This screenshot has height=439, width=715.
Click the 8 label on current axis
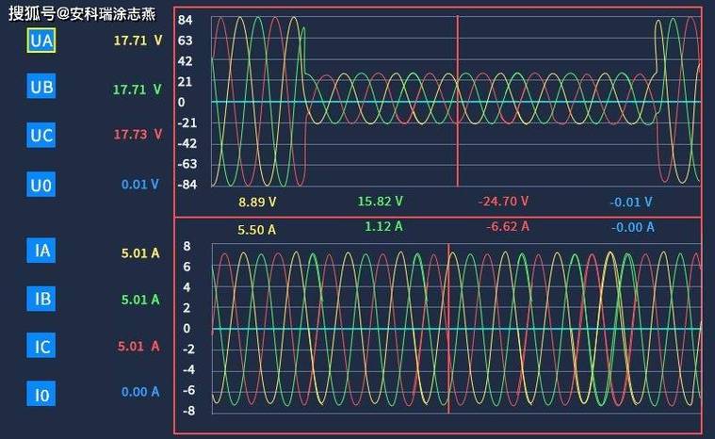tap(187, 247)
